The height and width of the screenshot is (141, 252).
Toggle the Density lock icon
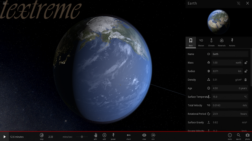[x=246, y=80]
